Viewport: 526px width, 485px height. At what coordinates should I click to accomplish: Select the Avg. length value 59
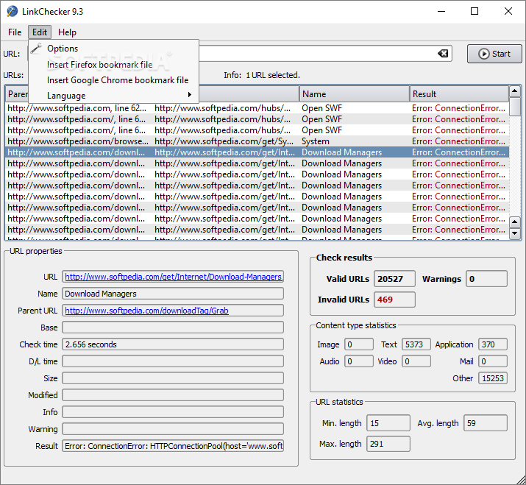pyautogui.click(x=486, y=423)
